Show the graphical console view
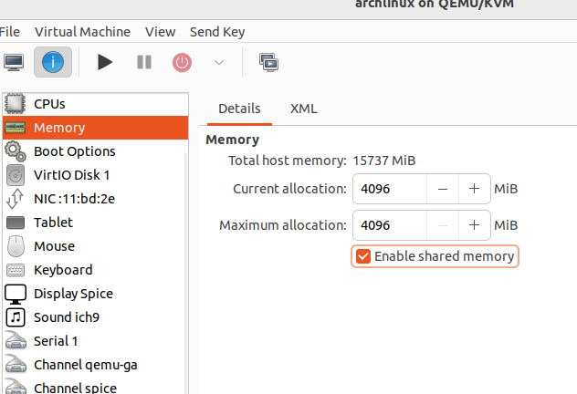The width and height of the screenshot is (577, 394). click(x=14, y=62)
